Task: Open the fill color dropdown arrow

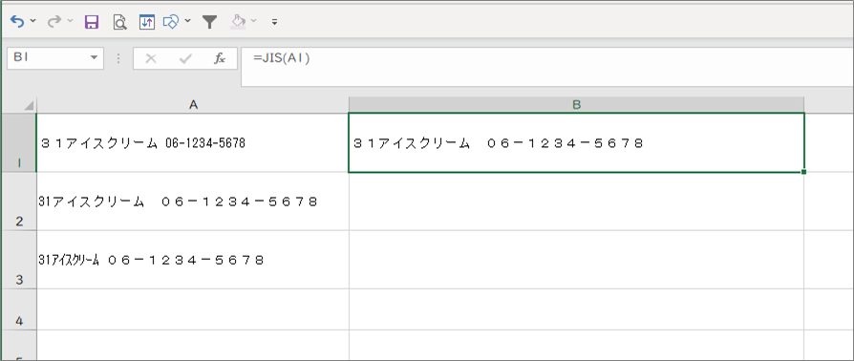Action: [x=254, y=22]
